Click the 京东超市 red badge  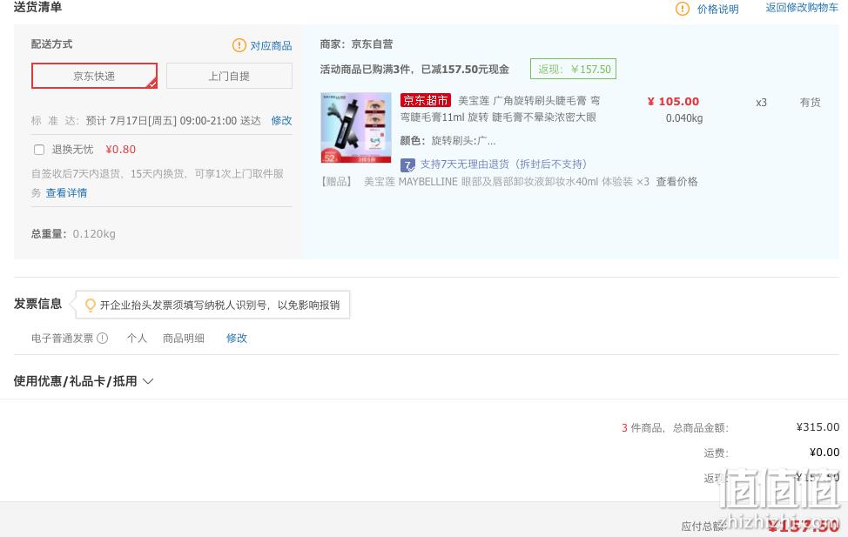(x=426, y=101)
